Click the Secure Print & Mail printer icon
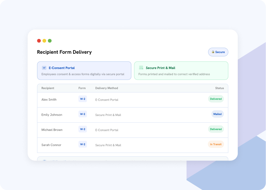The image size is (266, 190). [x=141, y=68]
